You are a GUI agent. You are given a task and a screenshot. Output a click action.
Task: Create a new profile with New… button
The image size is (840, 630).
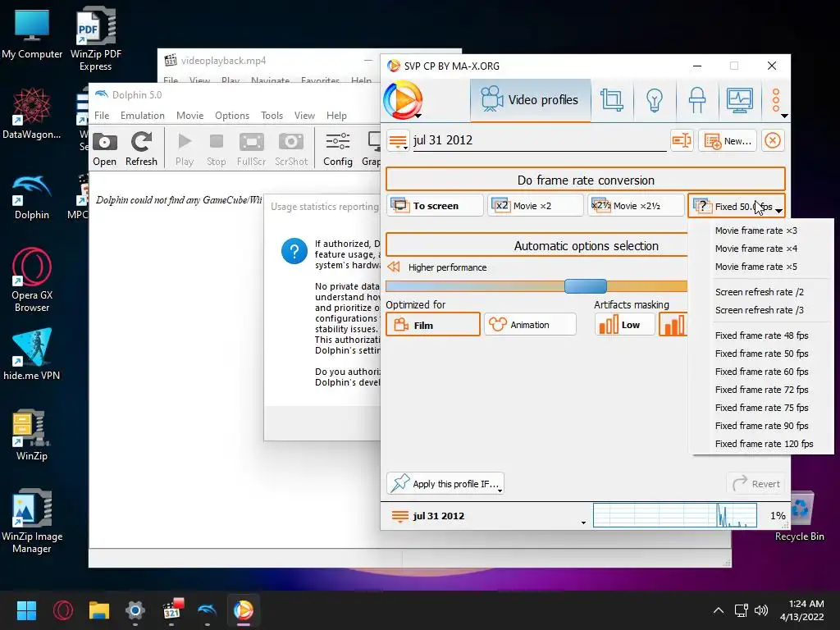728,141
